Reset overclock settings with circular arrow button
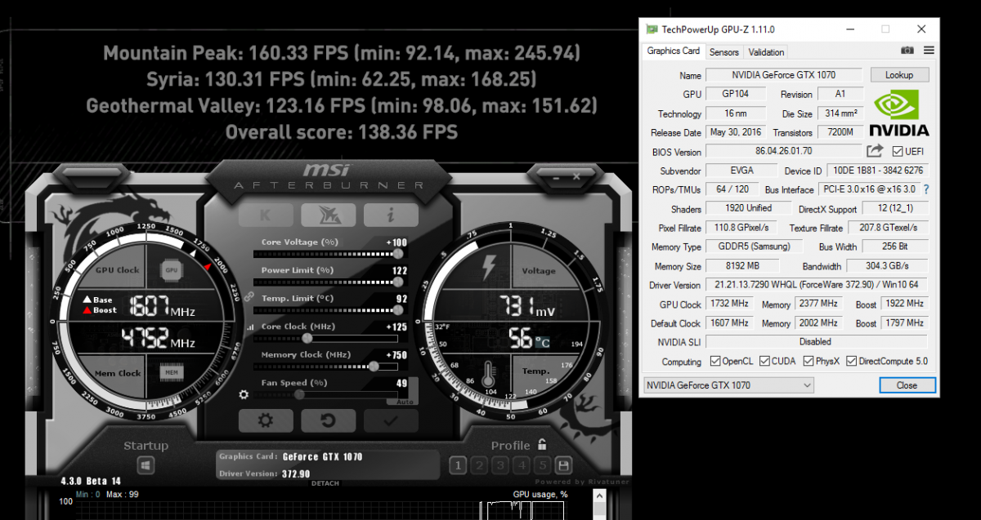 (x=328, y=420)
